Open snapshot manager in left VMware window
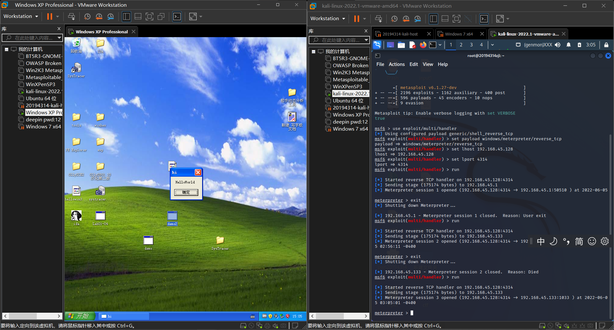614x330 pixels. click(110, 16)
